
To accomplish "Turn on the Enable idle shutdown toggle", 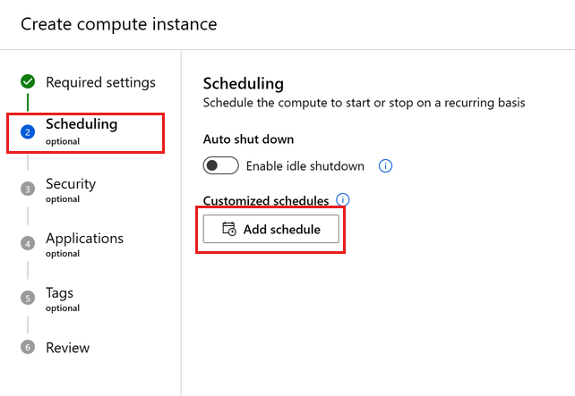I will click(x=220, y=165).
